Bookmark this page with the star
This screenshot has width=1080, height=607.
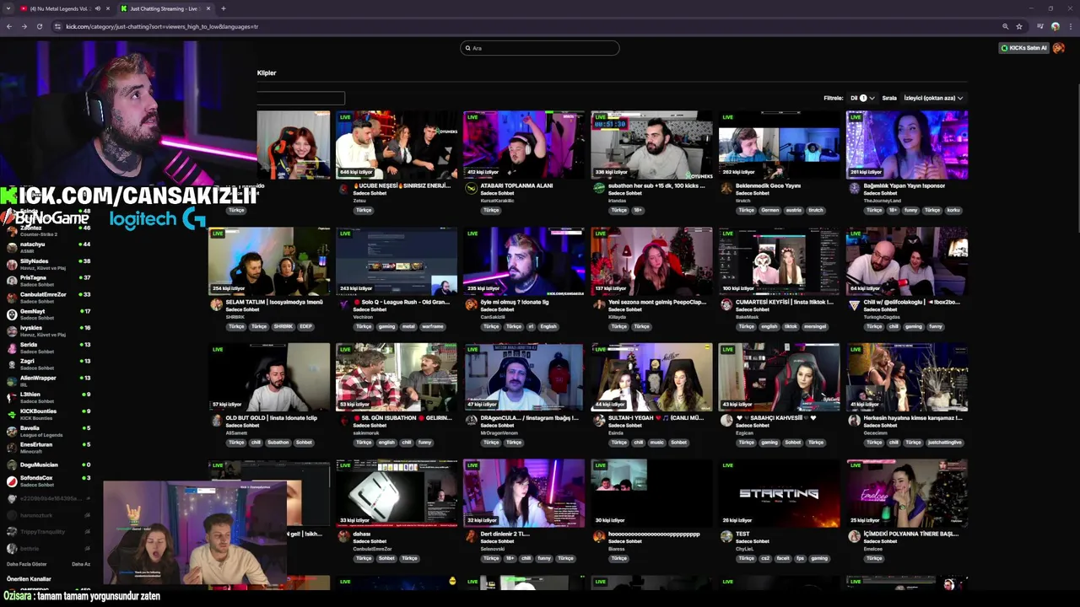tap(1019, 26)
